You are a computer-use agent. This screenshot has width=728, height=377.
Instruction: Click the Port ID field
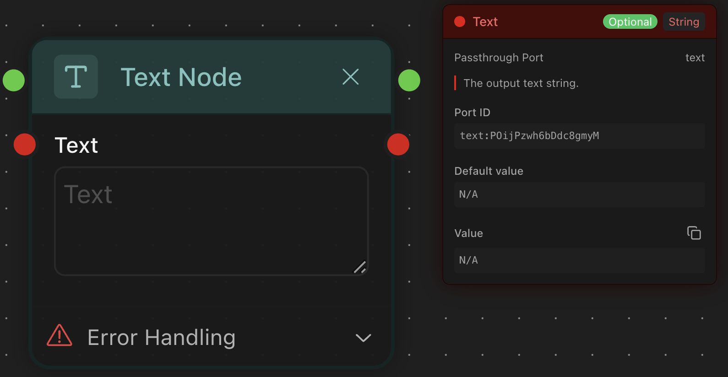pyautogui.click(x=579, y=136)
